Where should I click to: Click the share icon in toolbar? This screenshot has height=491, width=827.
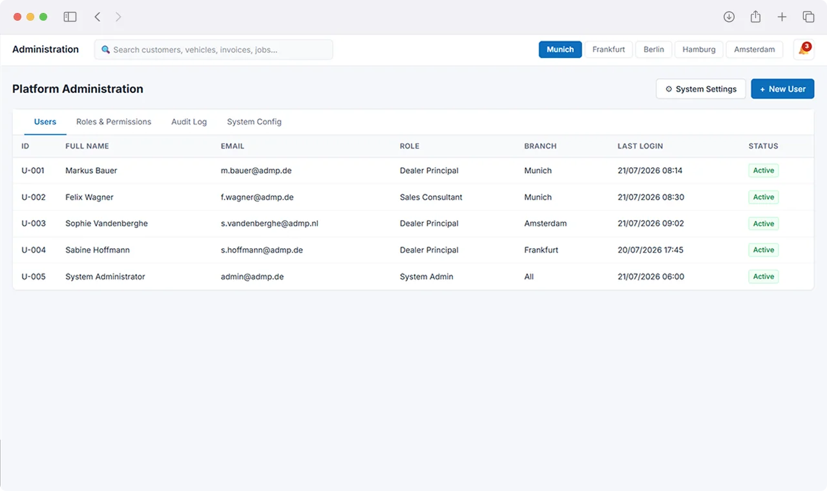(755, 17)
